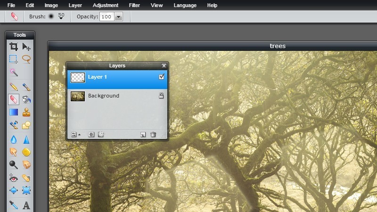Select the Type tool
This screenshot has height=212, width=377.
[26, 205]
